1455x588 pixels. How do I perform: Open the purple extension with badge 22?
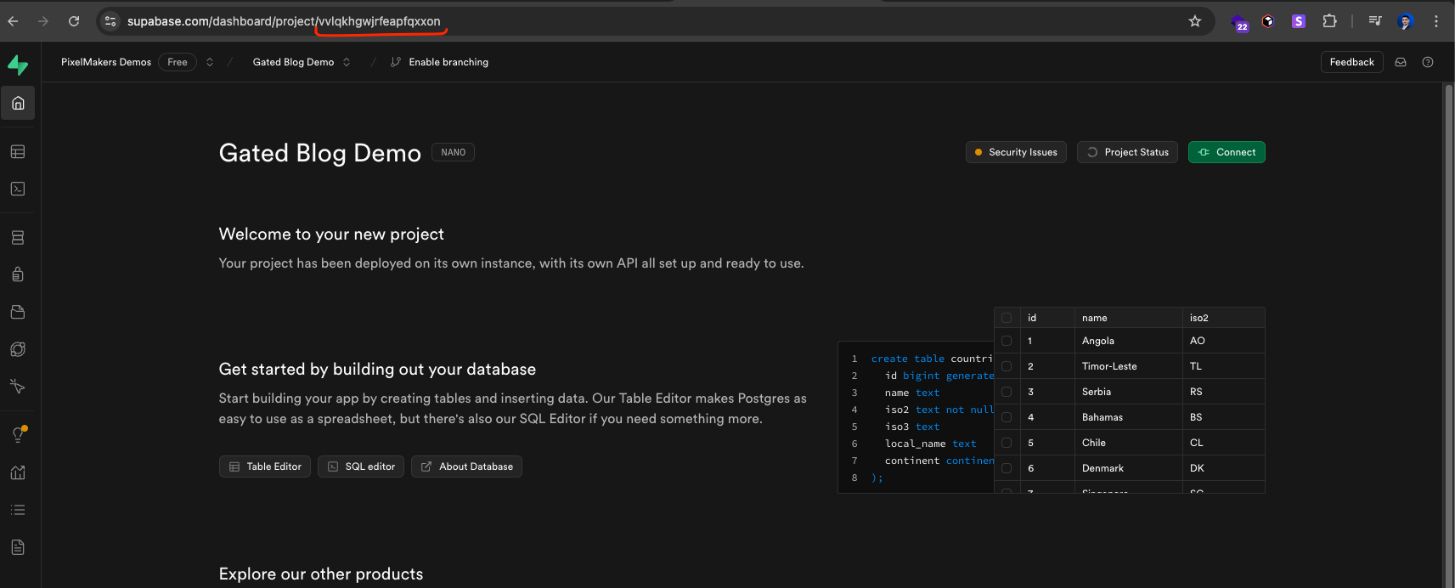(1240, 22)
